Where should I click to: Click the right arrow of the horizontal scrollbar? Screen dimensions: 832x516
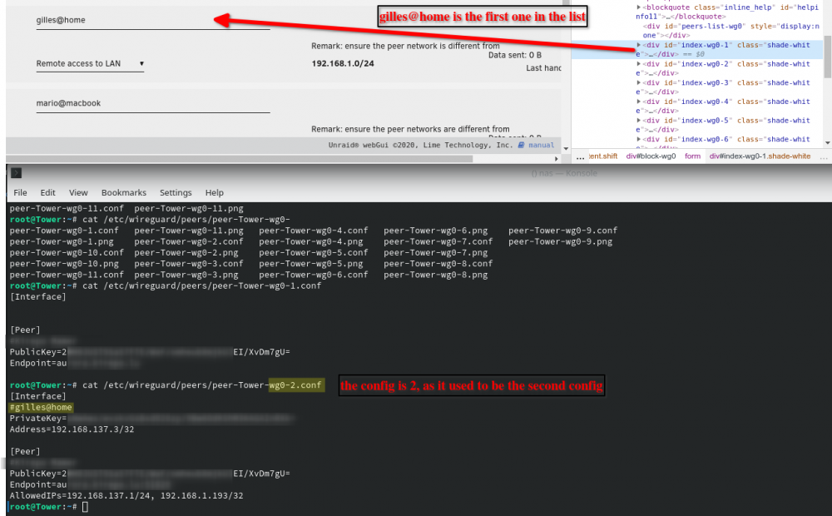(x=556, y=159)
